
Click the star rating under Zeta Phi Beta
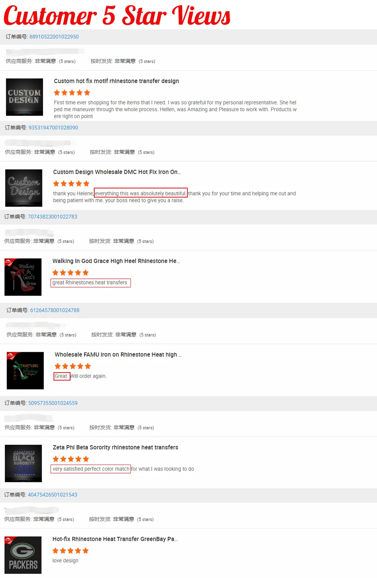[71, 459]
